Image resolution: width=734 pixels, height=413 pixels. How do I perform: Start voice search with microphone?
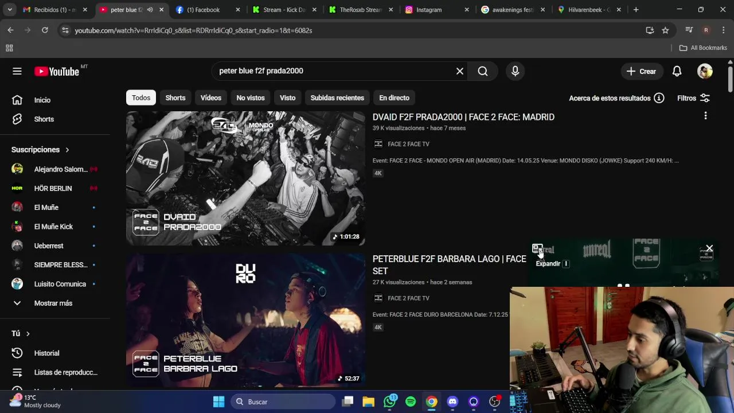[515, 71]
